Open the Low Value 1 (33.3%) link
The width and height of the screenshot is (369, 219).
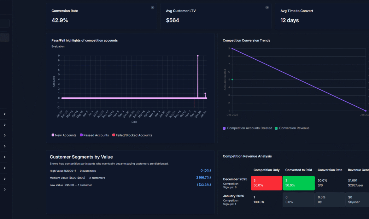coord(203,185)
